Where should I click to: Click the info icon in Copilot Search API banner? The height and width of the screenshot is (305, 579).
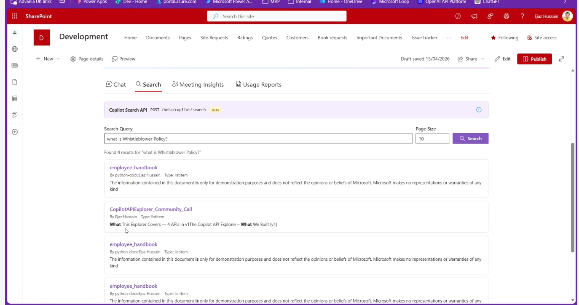(479, 110)
